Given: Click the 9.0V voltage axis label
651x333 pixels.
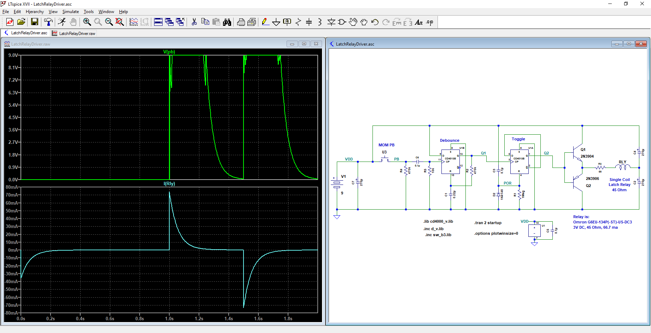Looking at the screenshot, I should coord(13,55).
